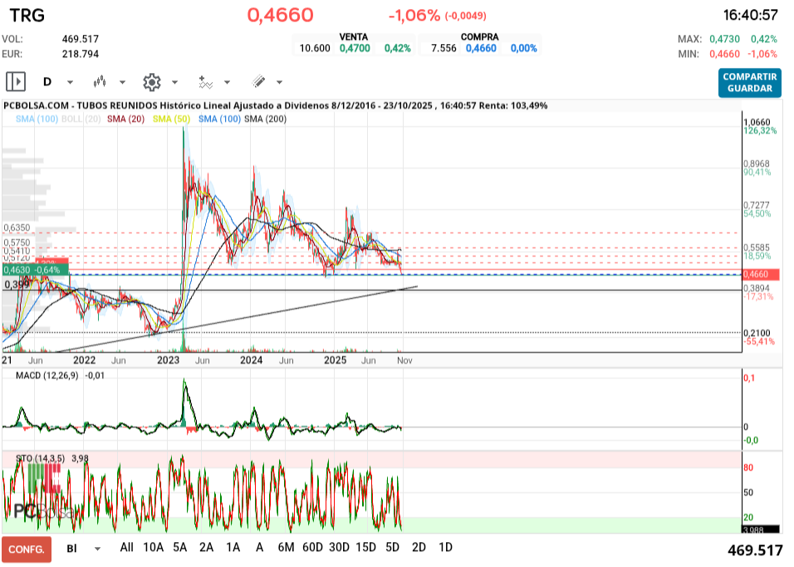The height and width of the screenshot is (567, 794).
Task: Select the 5A time range
Action: 179,548
